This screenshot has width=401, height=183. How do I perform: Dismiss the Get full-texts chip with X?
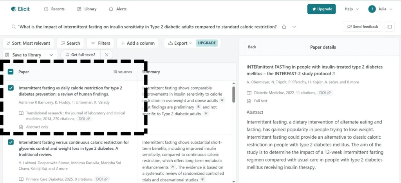pos(107,55)
